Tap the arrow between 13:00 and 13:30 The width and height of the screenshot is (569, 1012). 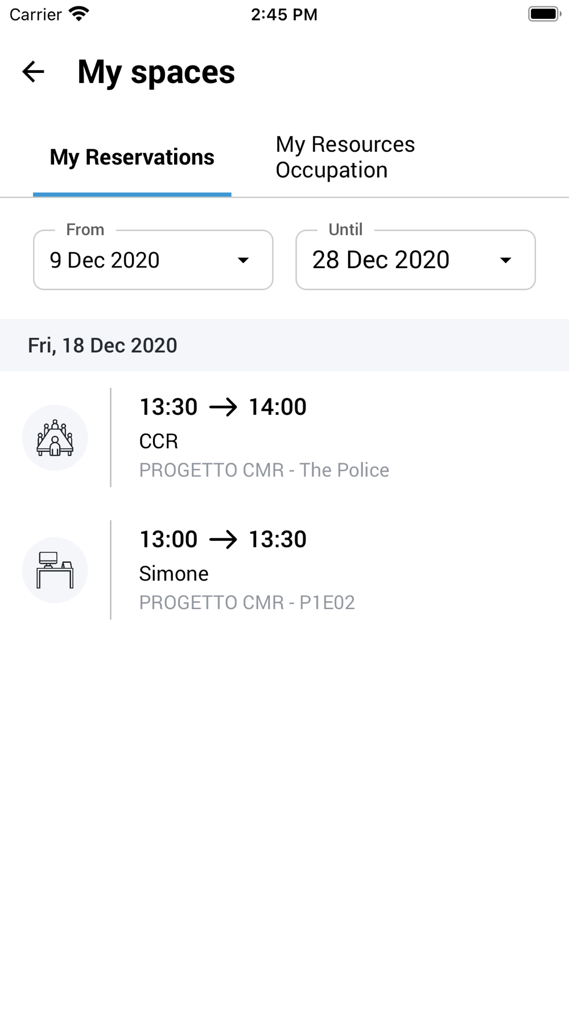pos(223,540)
